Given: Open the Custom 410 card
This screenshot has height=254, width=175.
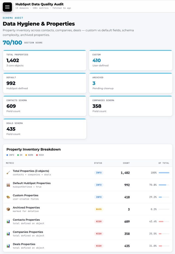Looking at the screenshot, I should 131,60.
